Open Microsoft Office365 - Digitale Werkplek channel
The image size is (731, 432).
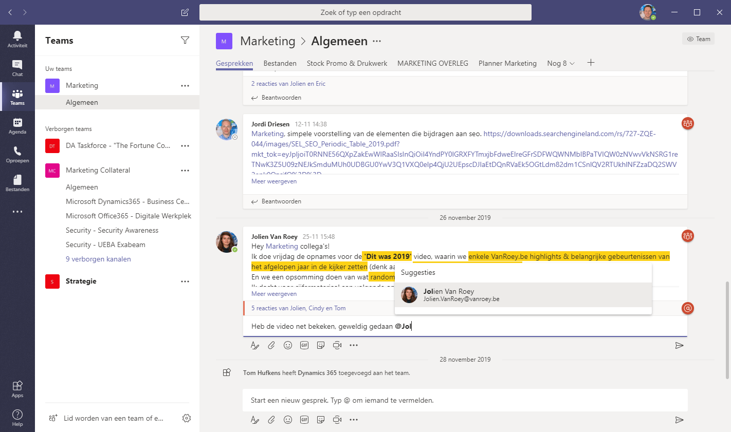click(129, 216)
